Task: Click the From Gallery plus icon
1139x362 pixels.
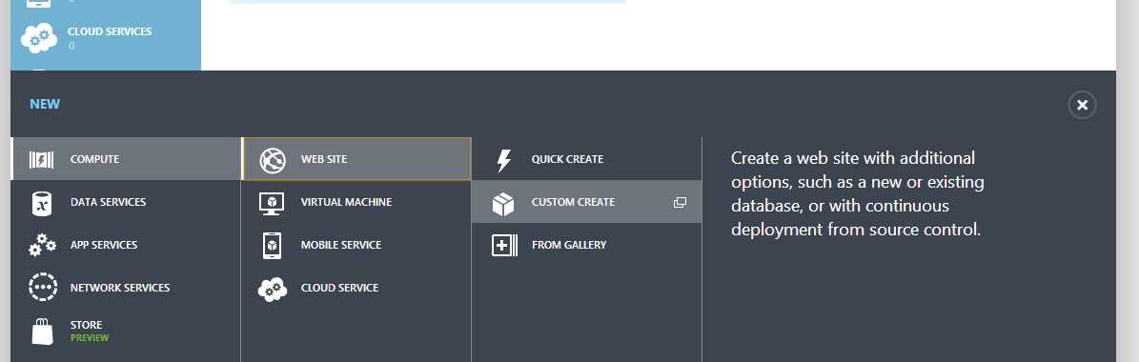Action: pyautogui.click(x=504, y=245)
